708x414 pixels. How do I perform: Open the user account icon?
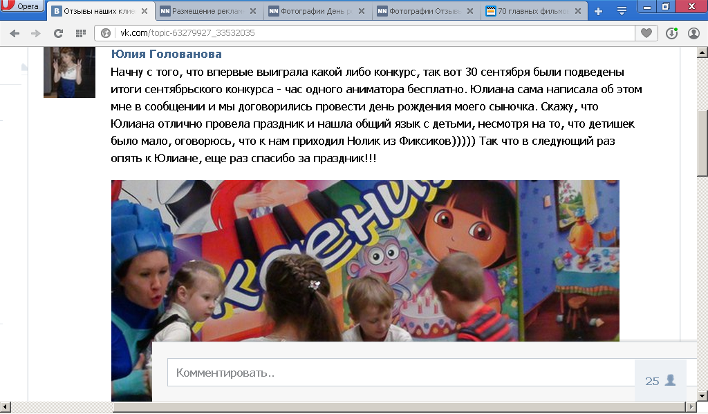693,33
